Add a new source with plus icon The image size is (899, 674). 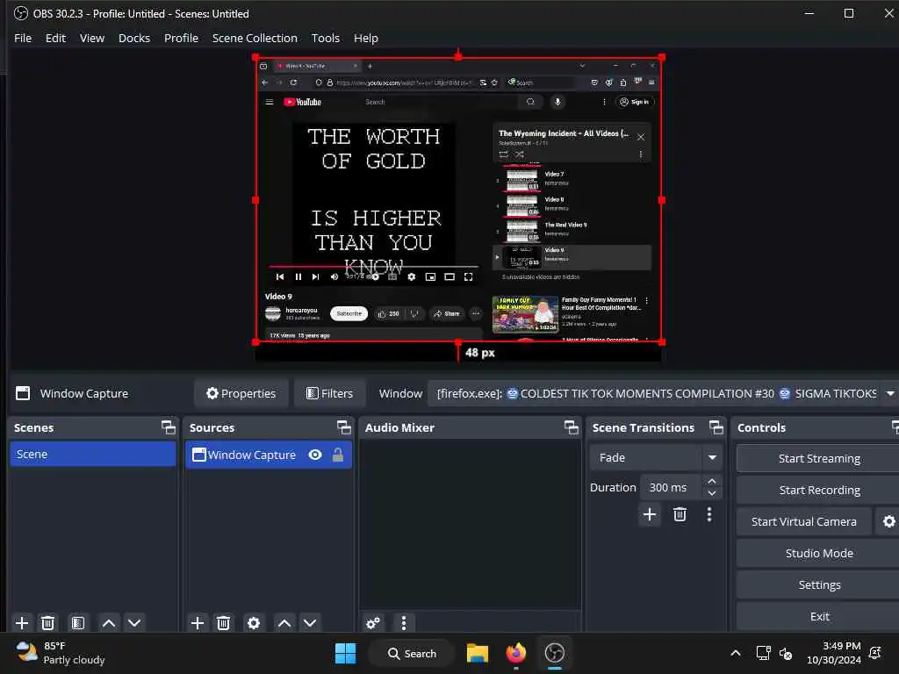pyautogui.click(x=198, y=622)
